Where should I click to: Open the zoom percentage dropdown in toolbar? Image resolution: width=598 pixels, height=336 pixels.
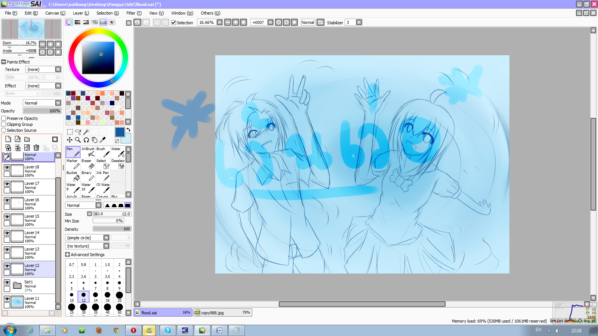tap(220, 22)
